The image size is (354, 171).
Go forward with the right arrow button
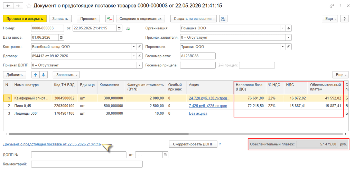point(19,6)
